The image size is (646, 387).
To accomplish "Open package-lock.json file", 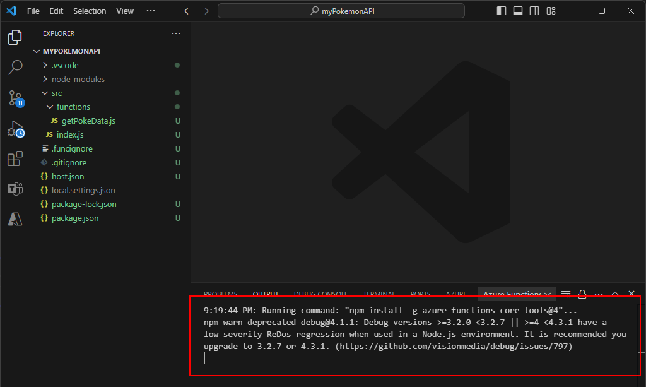I will 111,205.
